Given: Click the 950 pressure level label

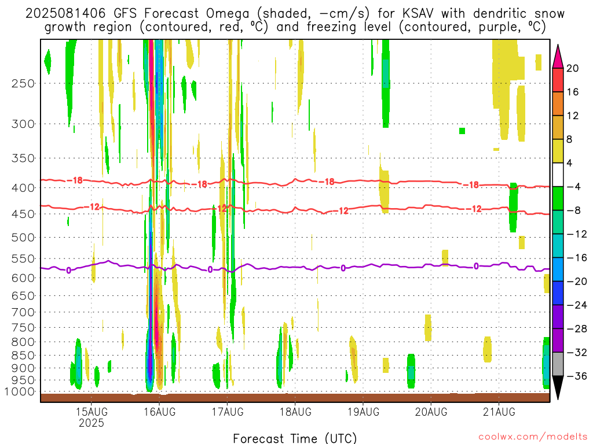Looking at the screenshot, I should pos(23,380).
